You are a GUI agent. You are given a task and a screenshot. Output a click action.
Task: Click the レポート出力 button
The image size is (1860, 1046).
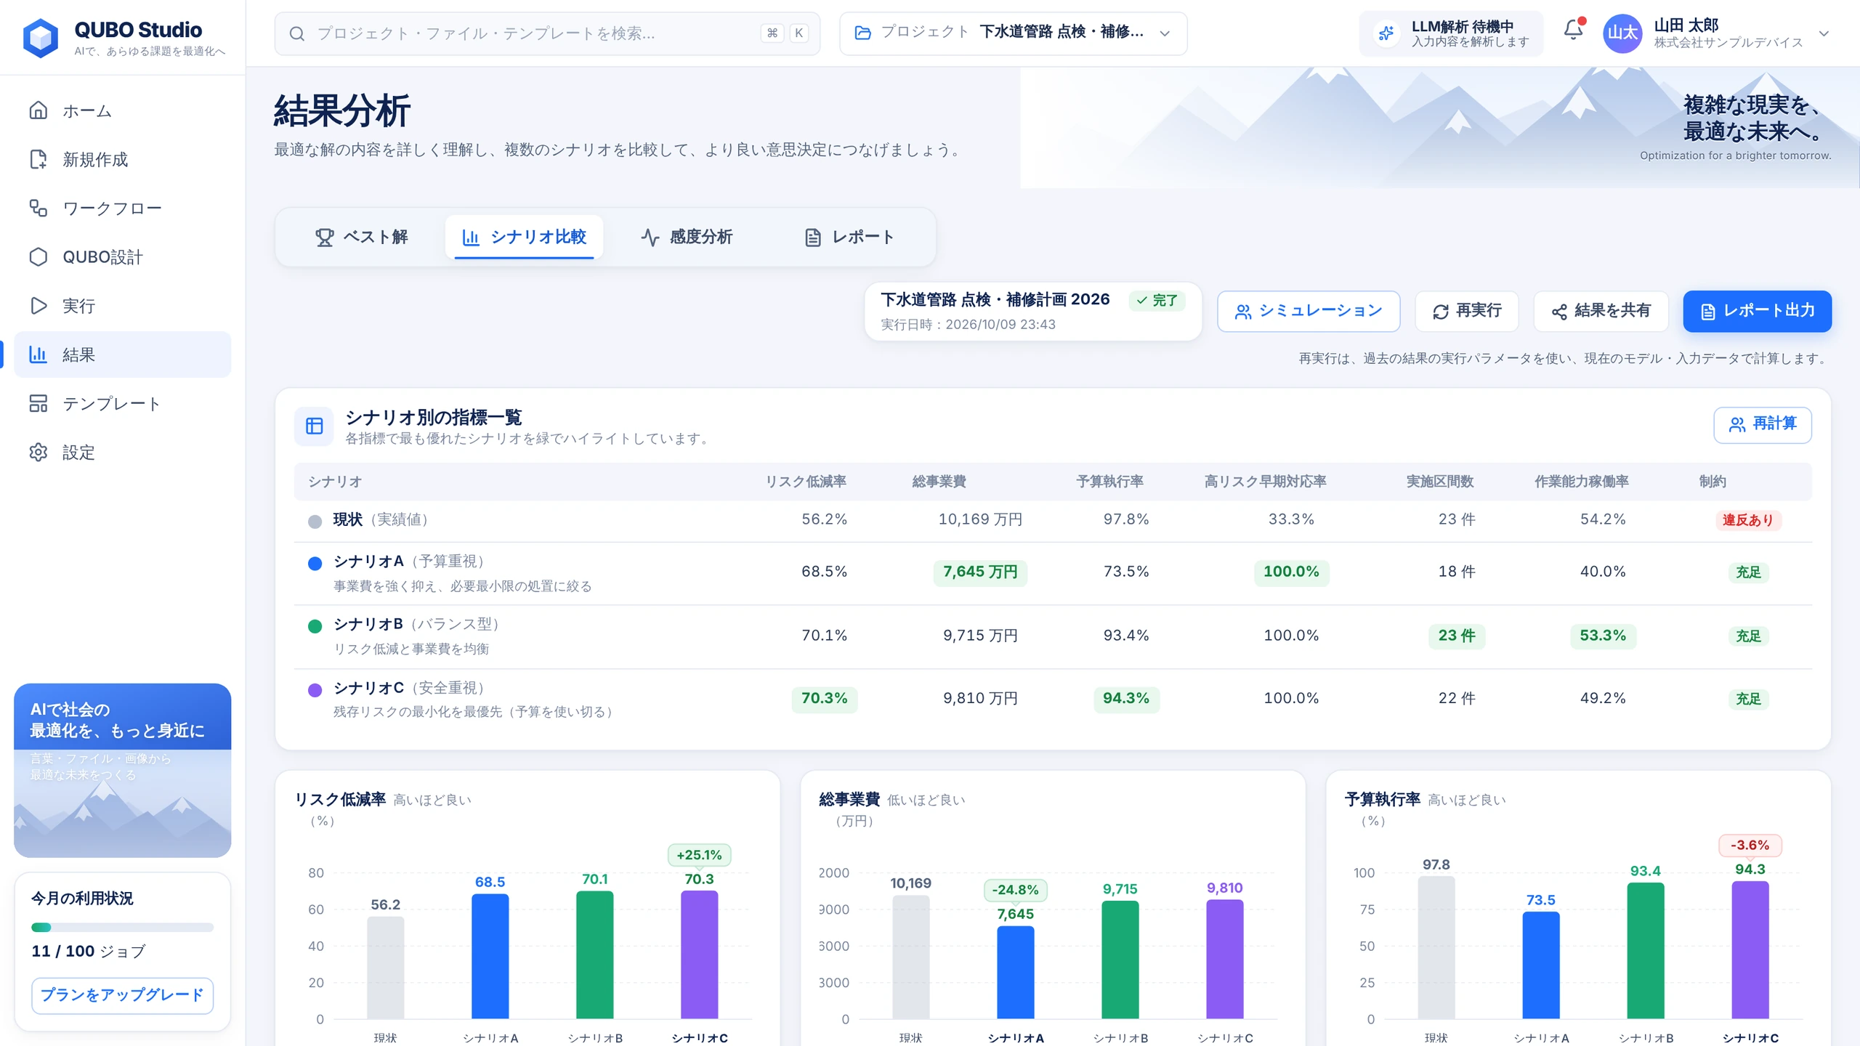(1758, 311)
